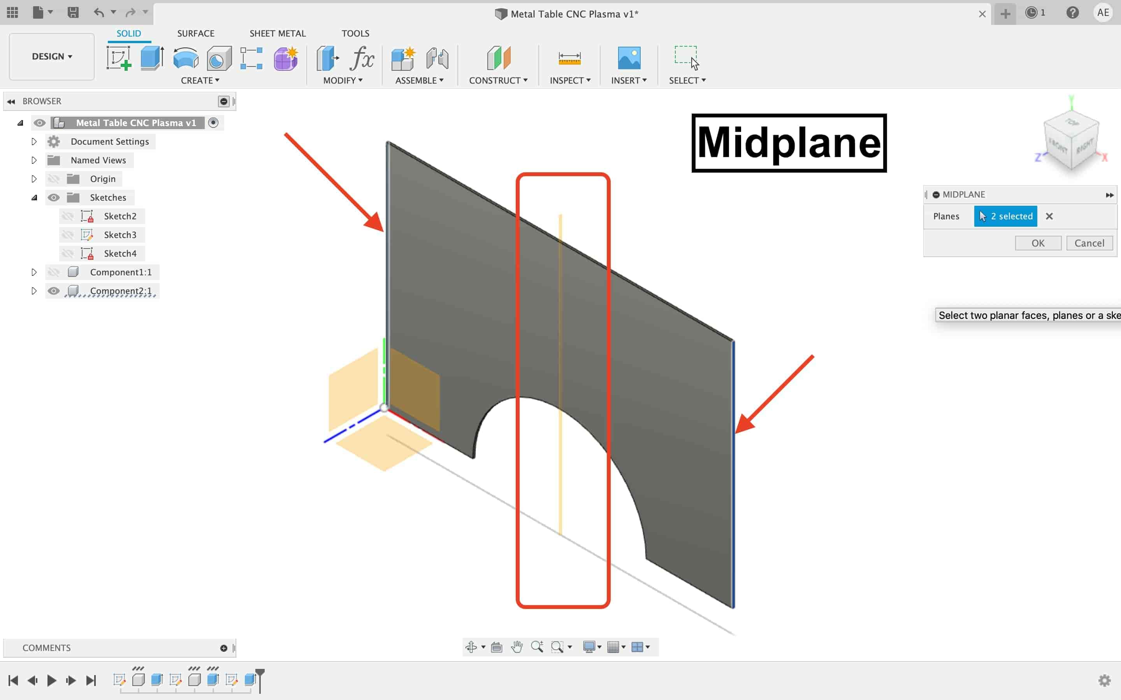Select the Create Form tool
Viewport: 1121px width, 700px height.
[x=286, y=58]
